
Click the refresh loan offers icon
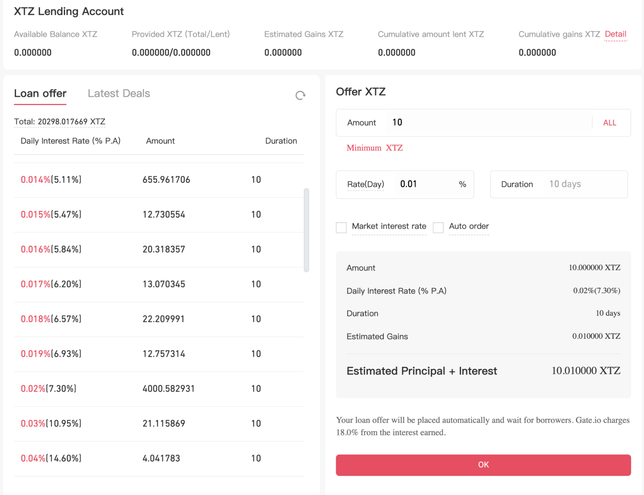tap(300, 95)
